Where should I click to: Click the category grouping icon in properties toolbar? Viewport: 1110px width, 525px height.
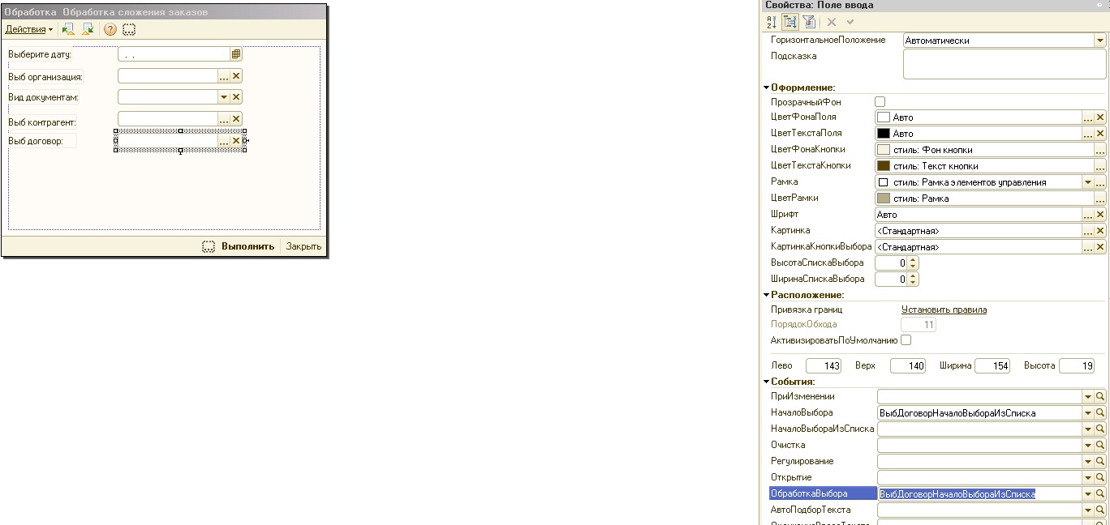(790, 22)
